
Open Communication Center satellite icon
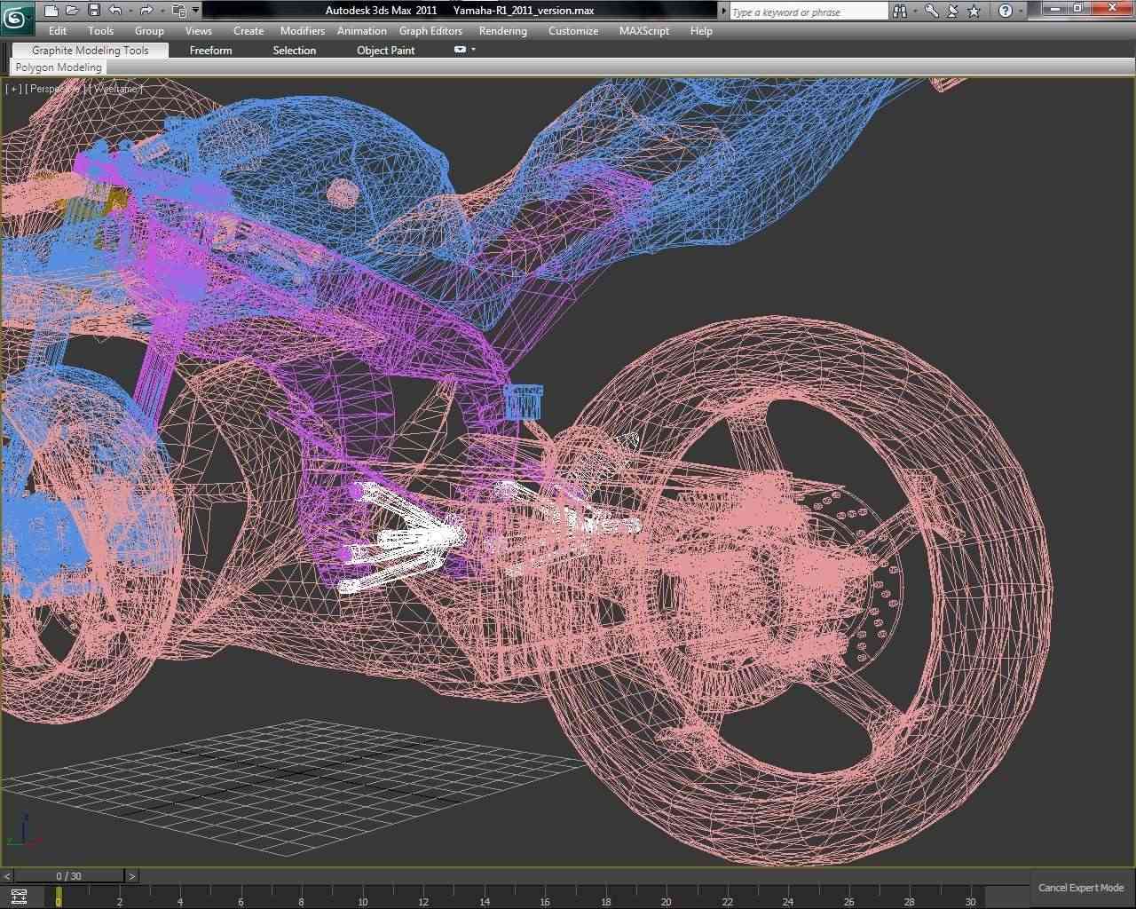[x=952, y=11]
